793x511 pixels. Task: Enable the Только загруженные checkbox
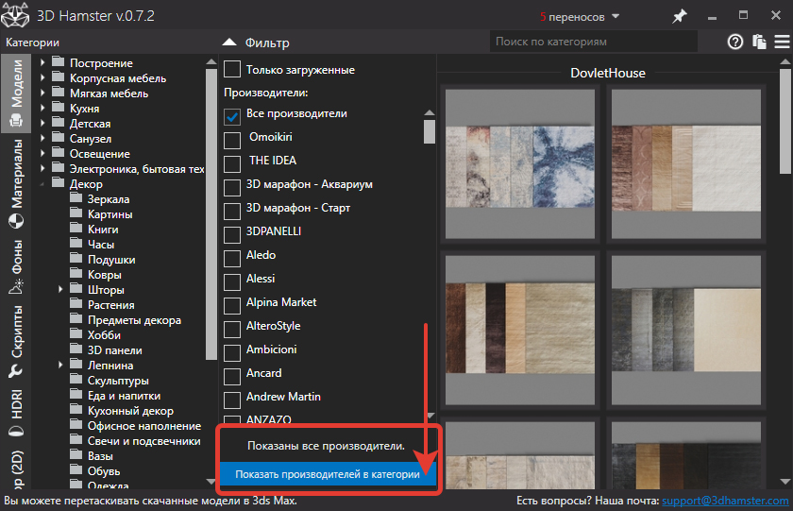click(x=232, y=69)
